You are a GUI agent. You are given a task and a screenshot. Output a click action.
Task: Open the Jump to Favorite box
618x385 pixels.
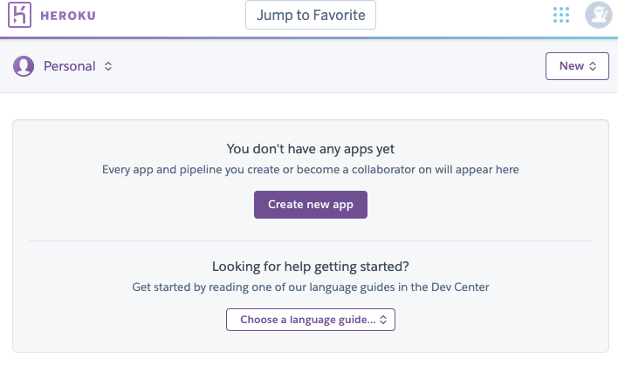[311, 15]
